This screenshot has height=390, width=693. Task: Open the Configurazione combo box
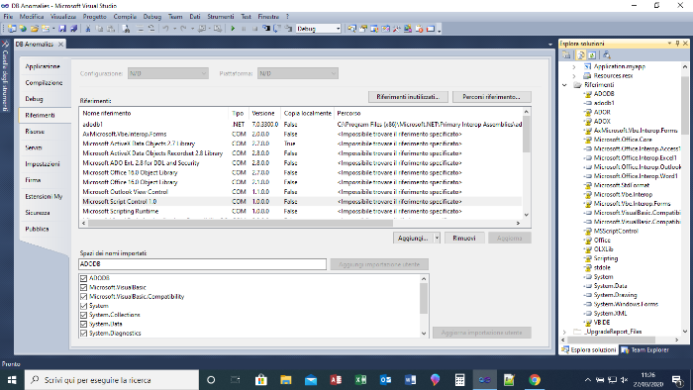point(168,73)
